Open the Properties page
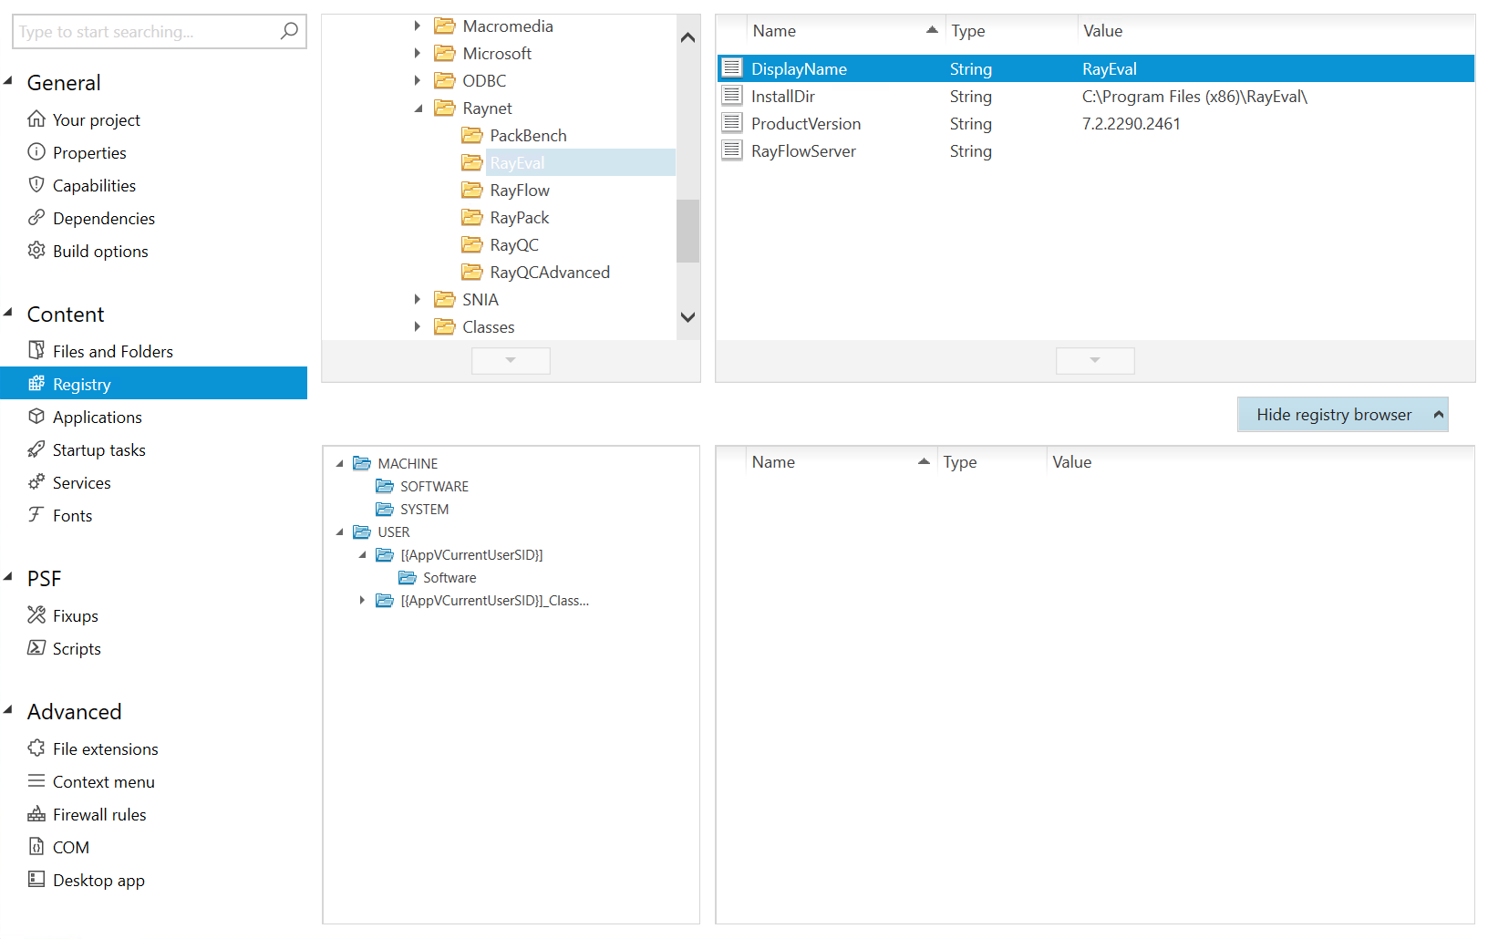 89,152
